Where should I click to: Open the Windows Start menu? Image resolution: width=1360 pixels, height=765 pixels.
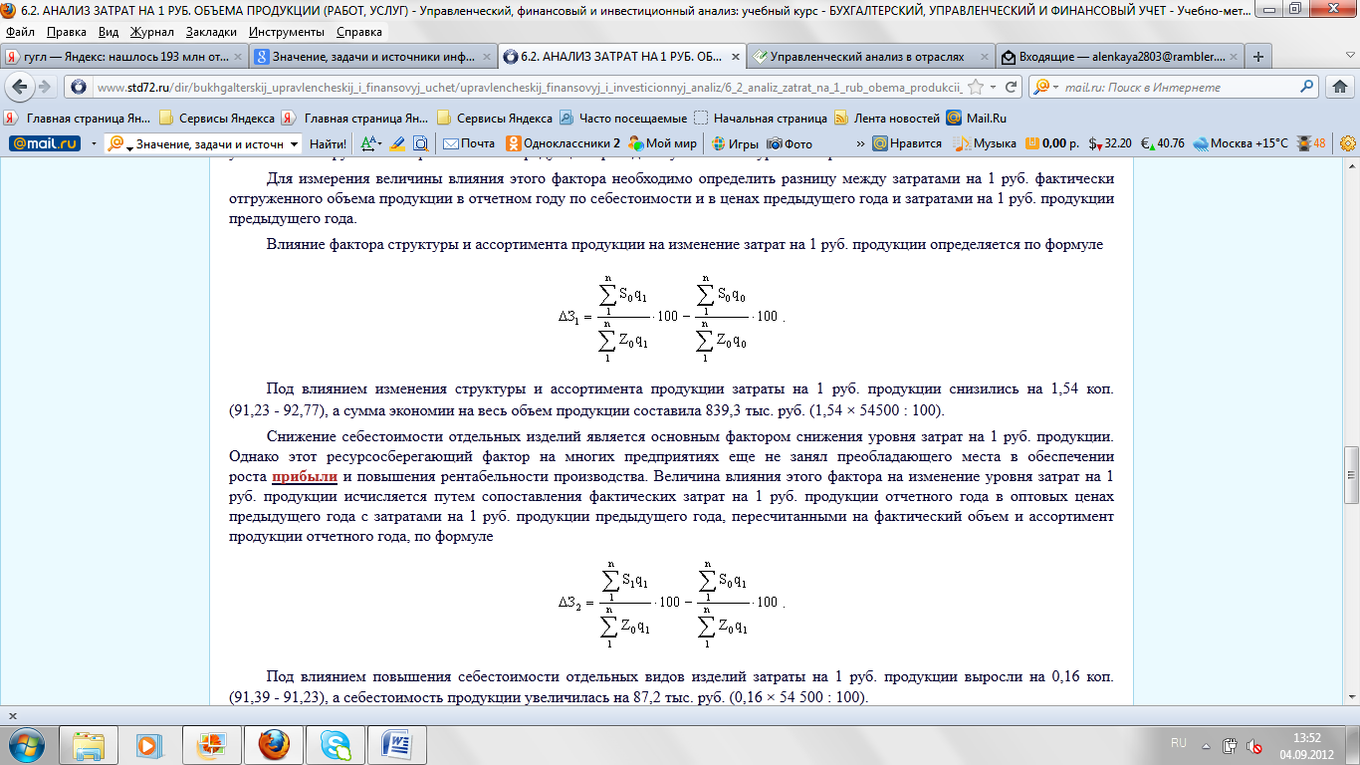[27, 744]
